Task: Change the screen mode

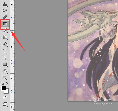Action: click(5, 104)
